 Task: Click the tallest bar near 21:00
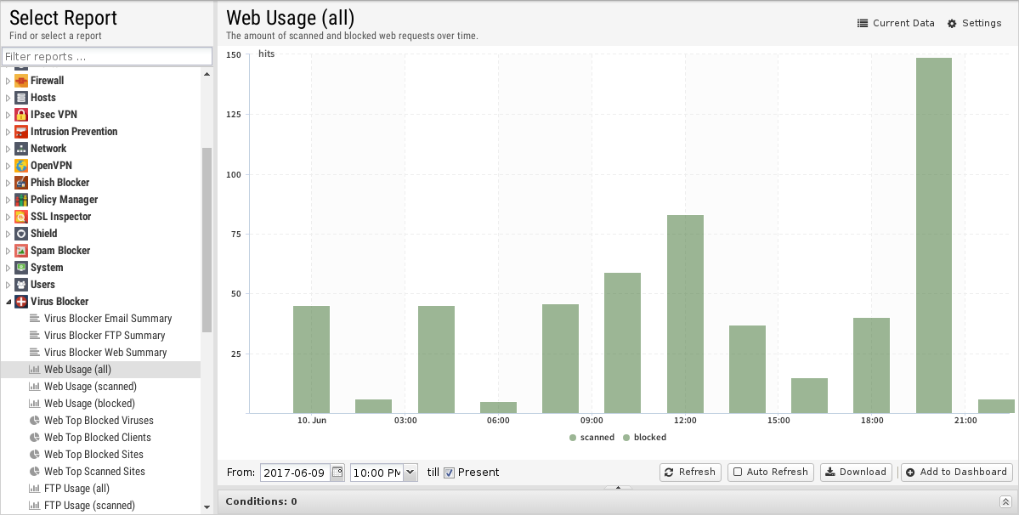click(933, 235)
